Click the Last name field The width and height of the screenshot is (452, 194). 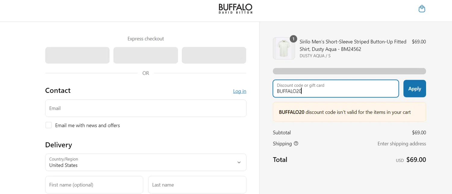[x=197, y=185]
